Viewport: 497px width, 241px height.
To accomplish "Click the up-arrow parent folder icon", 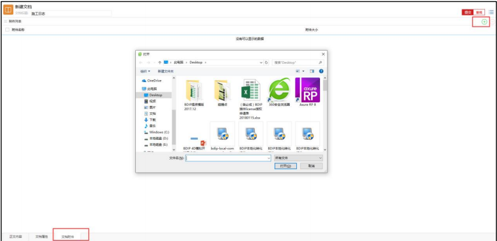I will point(160,62).
